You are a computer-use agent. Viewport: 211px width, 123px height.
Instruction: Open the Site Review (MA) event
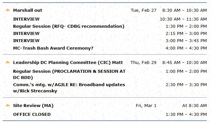coord(33,106)
